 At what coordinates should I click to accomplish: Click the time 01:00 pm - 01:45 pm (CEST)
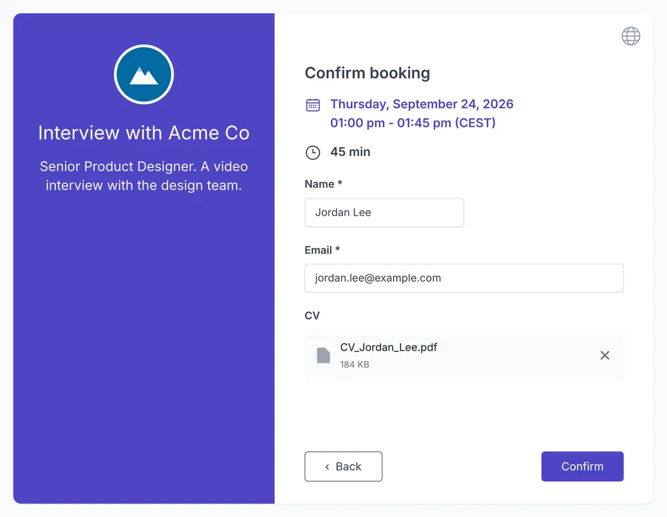pyautogui.click(x=413, y=123)
